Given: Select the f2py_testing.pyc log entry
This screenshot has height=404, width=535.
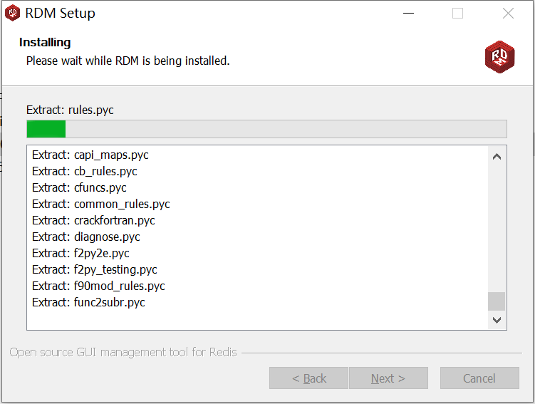Looking at the screenshot, I should pos(95,269).
